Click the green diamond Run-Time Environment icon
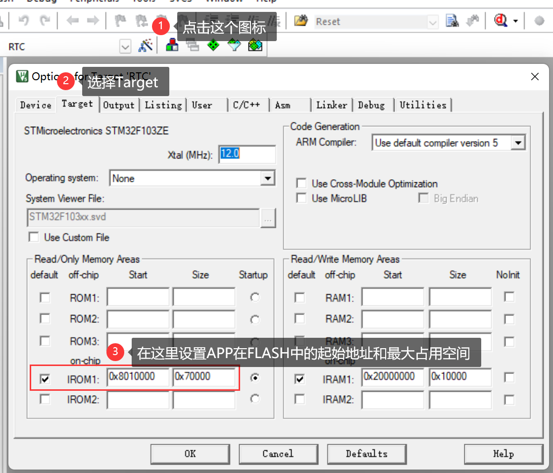The height and width of the screenshot is (473, 553). 213,46
